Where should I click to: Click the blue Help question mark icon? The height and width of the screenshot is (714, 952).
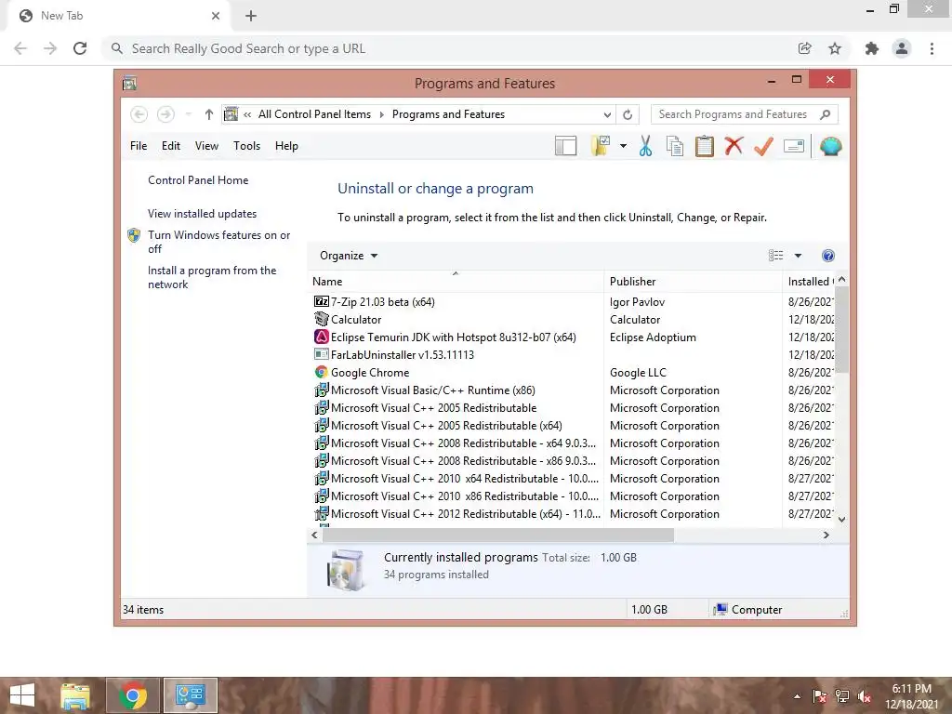(827, 256)
